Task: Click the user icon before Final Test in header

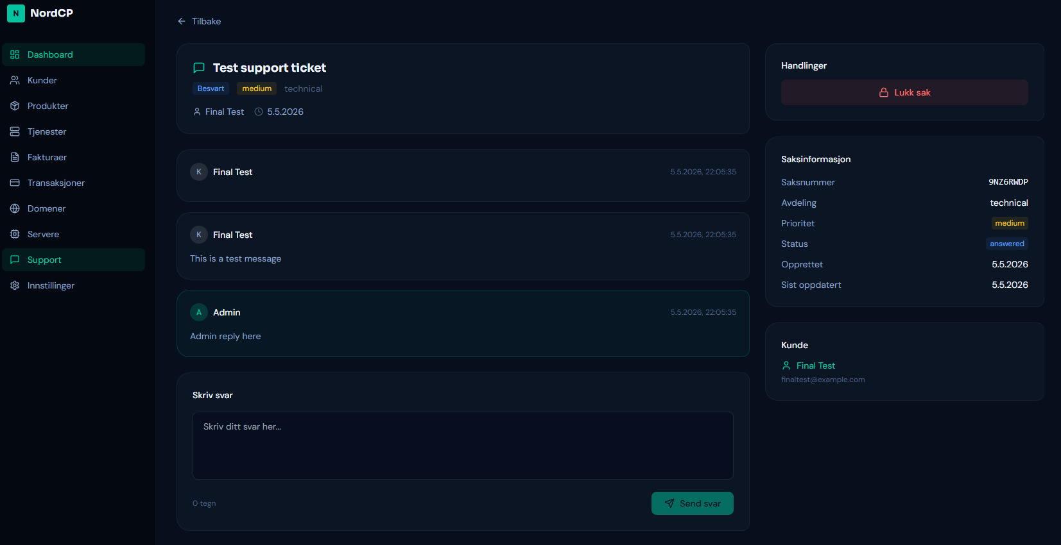Action: (x=197, y=112)
